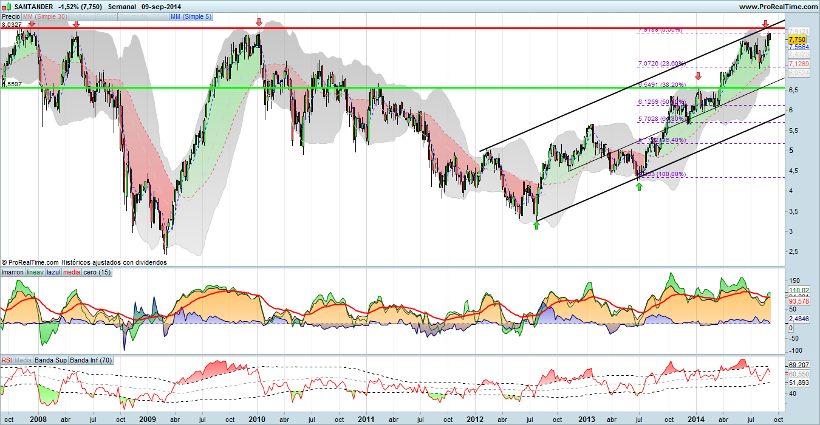This screenshot has width=820, height=425.
Task: Click the 5,7028 (61,80%) Fibonacci label
Action: coord(661,119)
